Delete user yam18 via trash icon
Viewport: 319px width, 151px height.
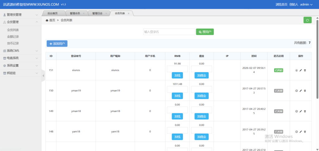(x=305, y=132)
